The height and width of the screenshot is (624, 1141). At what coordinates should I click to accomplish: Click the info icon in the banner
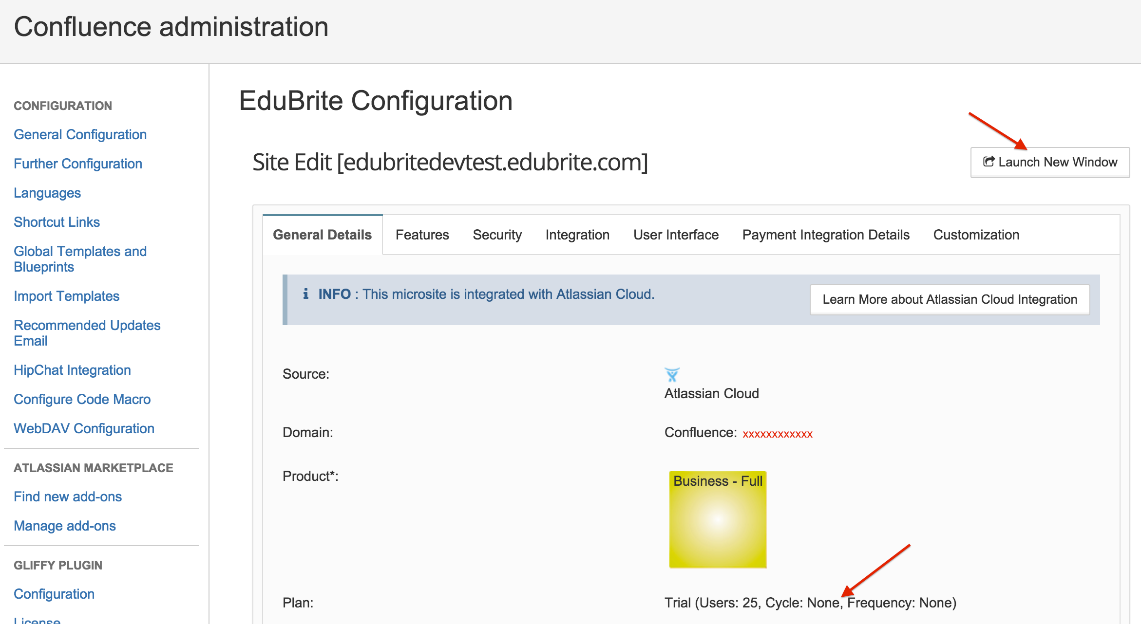tap(305, 294)
